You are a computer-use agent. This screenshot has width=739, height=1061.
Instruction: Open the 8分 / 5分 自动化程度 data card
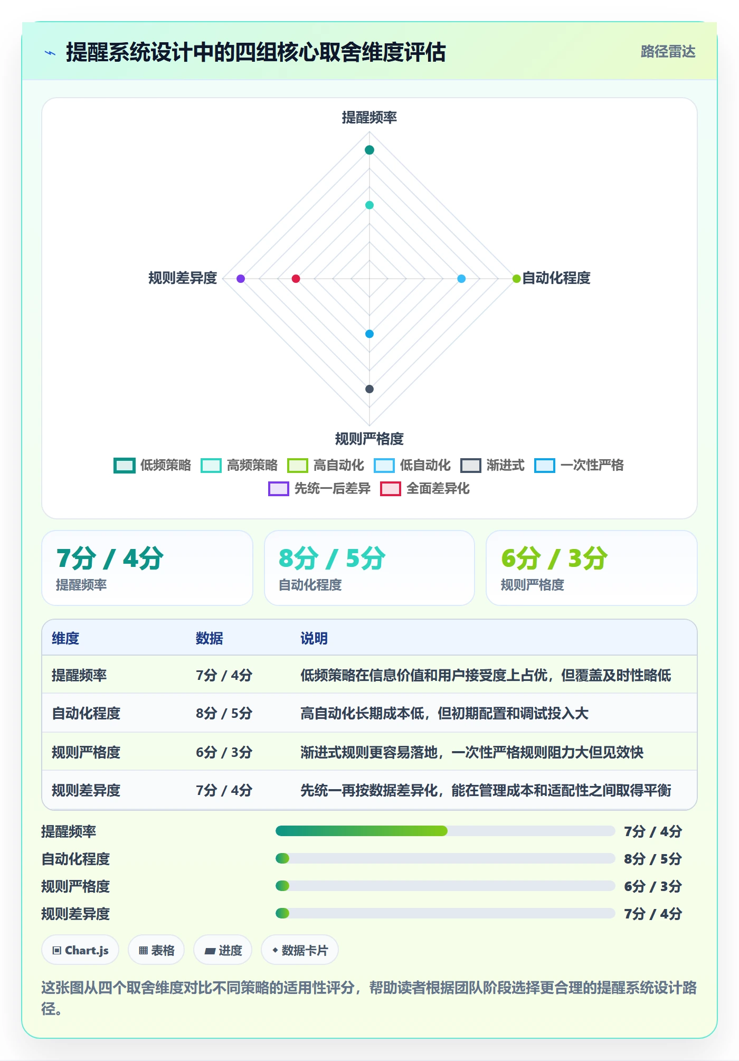point(369,568)
